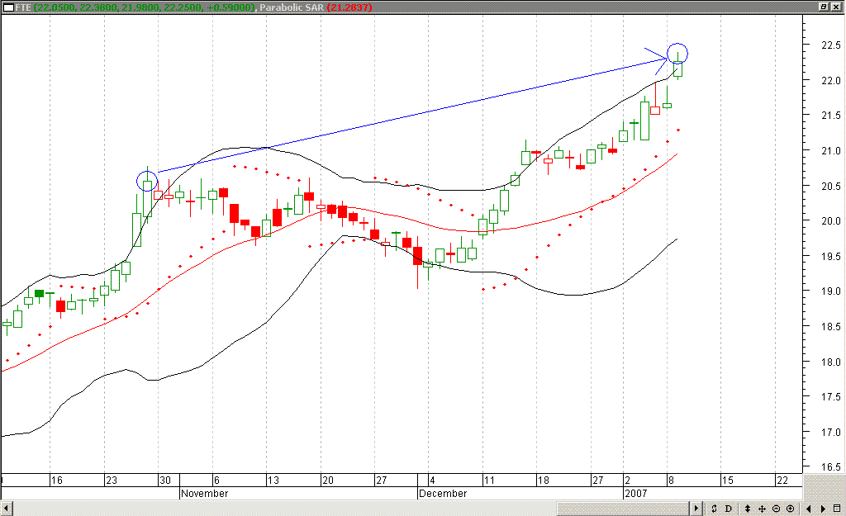
Task: Move chart back with left triangle icon
Action: tap(808, 509)
